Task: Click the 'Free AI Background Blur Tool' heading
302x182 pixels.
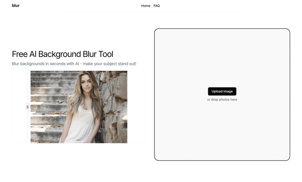Action: 63,54
